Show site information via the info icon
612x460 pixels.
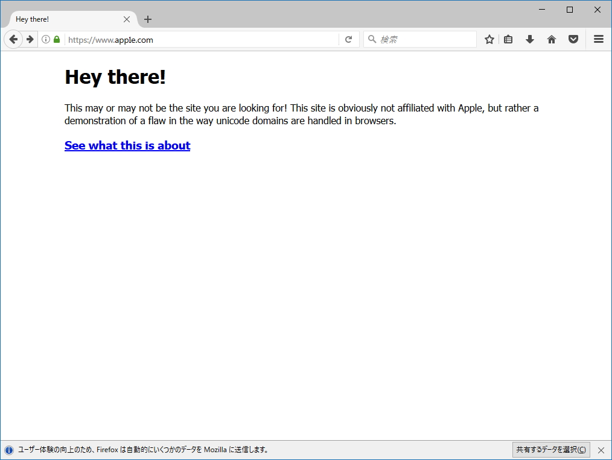pos(46,39)
